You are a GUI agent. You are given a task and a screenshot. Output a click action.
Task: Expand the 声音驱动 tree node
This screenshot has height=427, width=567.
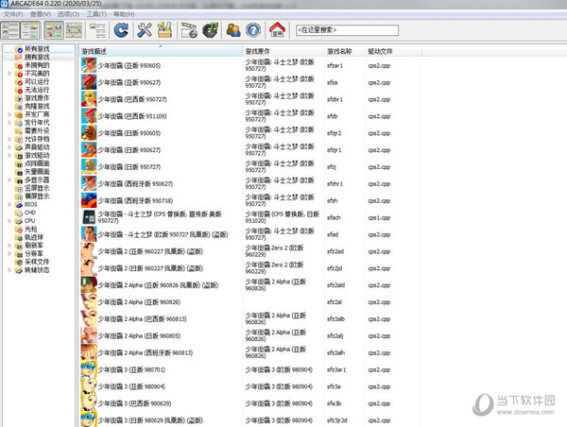coord(9,147)
